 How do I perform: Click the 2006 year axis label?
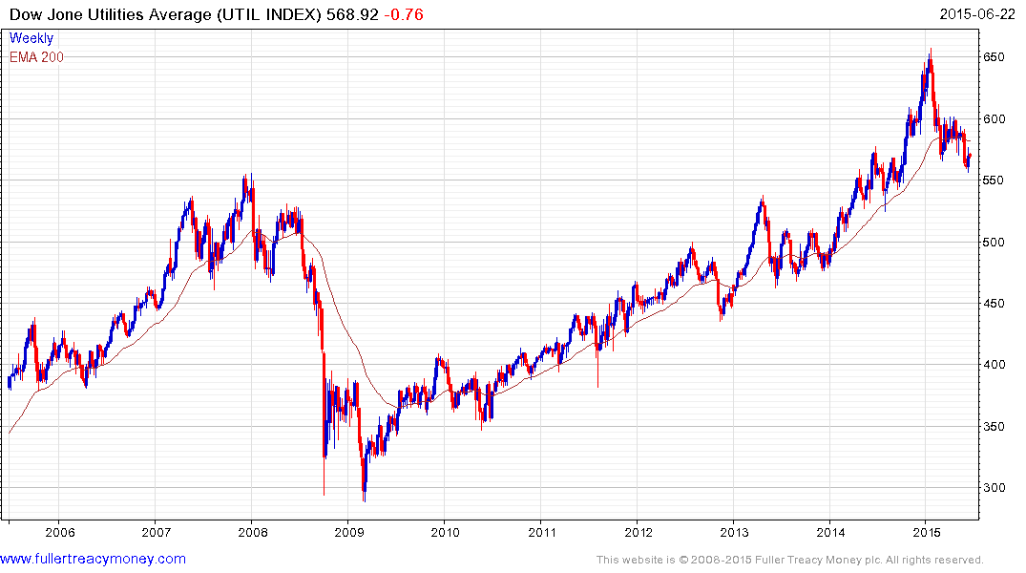click(x=60, y=532)
